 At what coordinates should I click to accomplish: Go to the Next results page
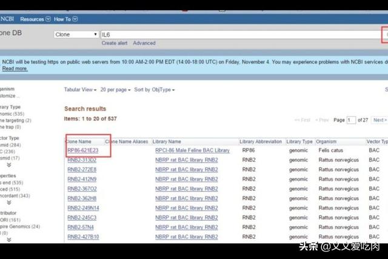(380, 120)
